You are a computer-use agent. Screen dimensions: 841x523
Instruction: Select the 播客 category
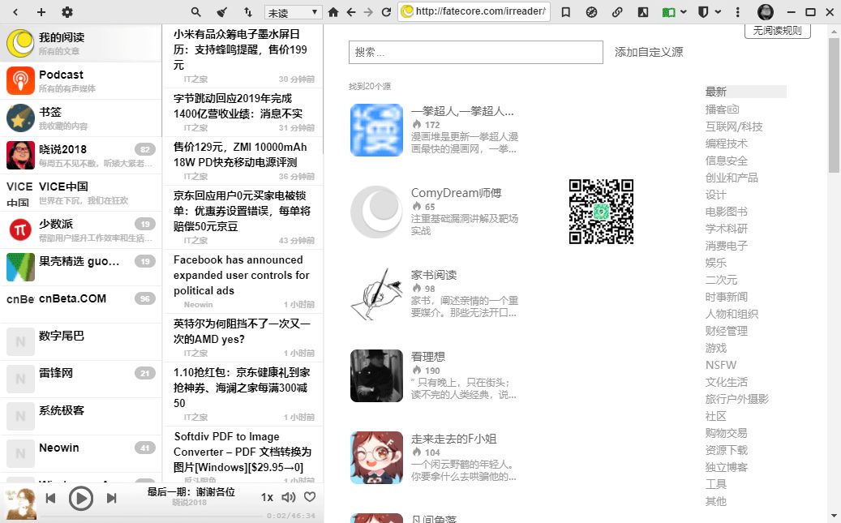coord(722,109)
